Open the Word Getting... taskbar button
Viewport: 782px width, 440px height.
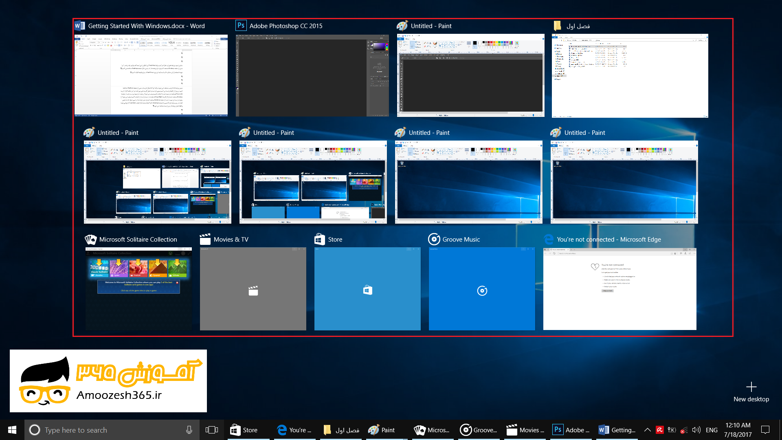pyautogui.click(x=617, y=430)
